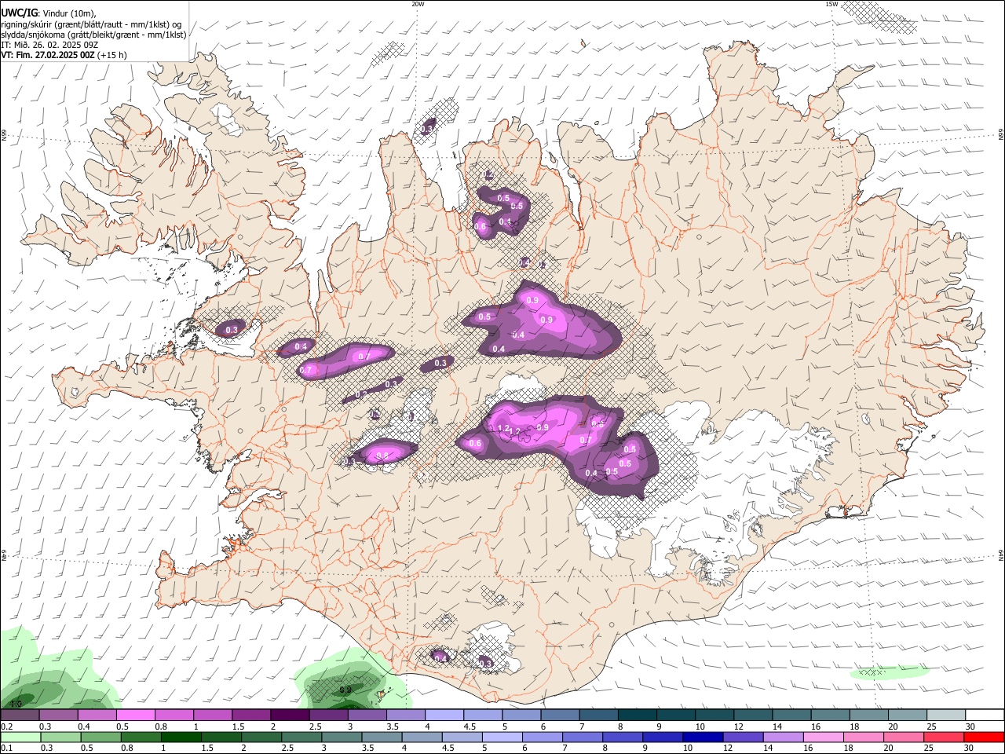
Task: Click the light gray 25–30 swatch in the upper legend
Action: pos(945,715)
